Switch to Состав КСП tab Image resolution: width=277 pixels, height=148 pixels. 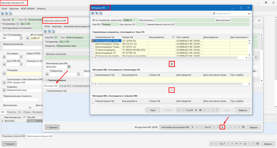tap(65, 86)
